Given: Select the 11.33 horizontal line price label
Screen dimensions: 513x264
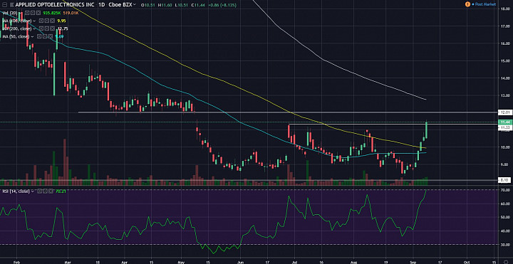Looking at the screenshot, I should pyautogui.click(x=506, y=128).
